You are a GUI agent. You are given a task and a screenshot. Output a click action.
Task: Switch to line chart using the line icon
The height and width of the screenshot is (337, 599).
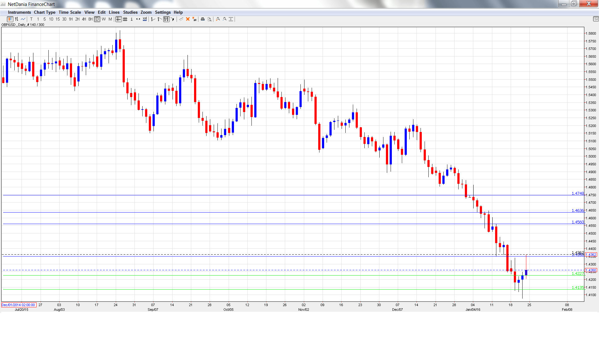click(23, 19)
